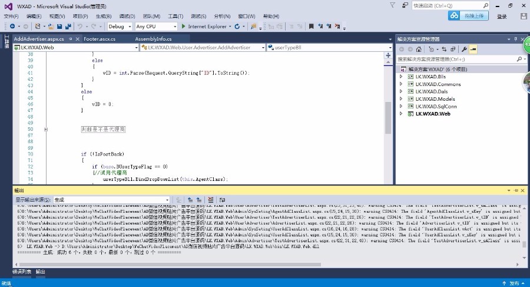Click the Open File folder icon

click(x=51, y=27)
